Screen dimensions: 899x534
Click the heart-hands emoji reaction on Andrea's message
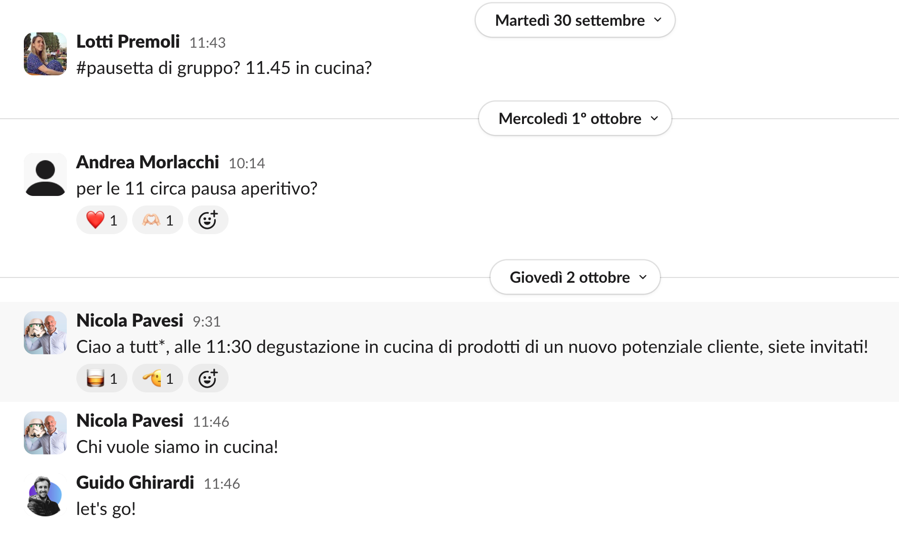[x=157, y=220]
